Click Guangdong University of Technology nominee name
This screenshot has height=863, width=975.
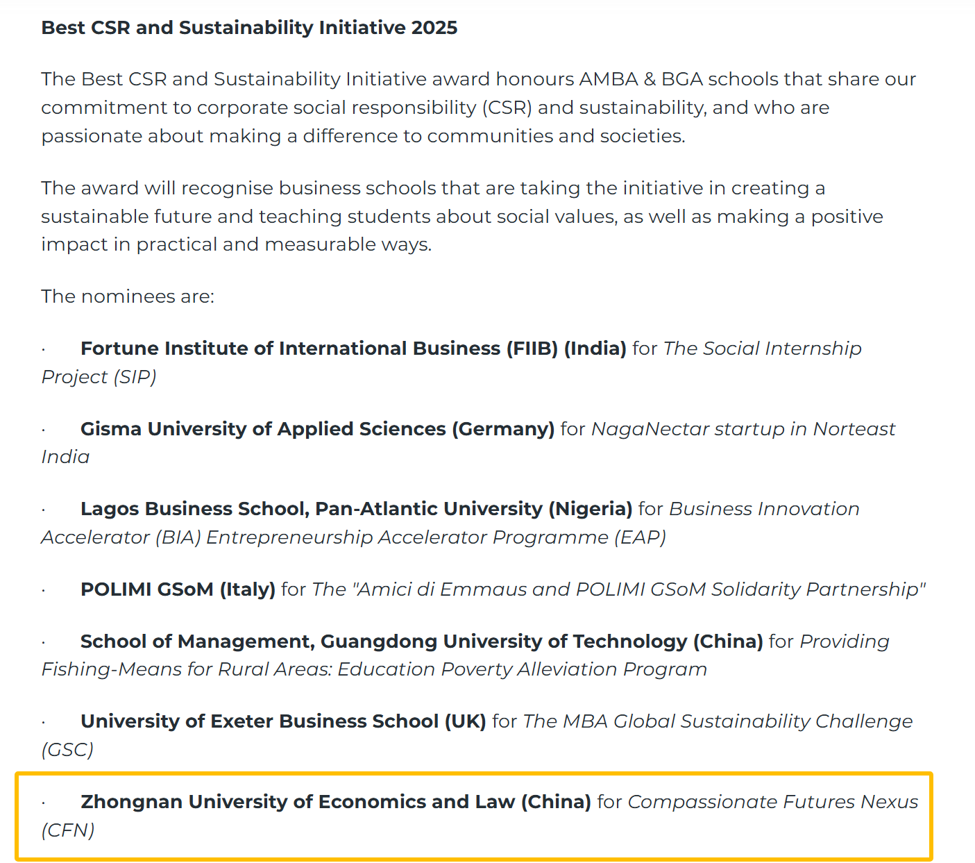click(421, 642)
